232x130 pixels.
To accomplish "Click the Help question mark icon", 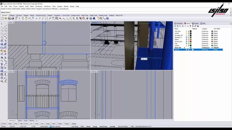I will click(108, 18).
